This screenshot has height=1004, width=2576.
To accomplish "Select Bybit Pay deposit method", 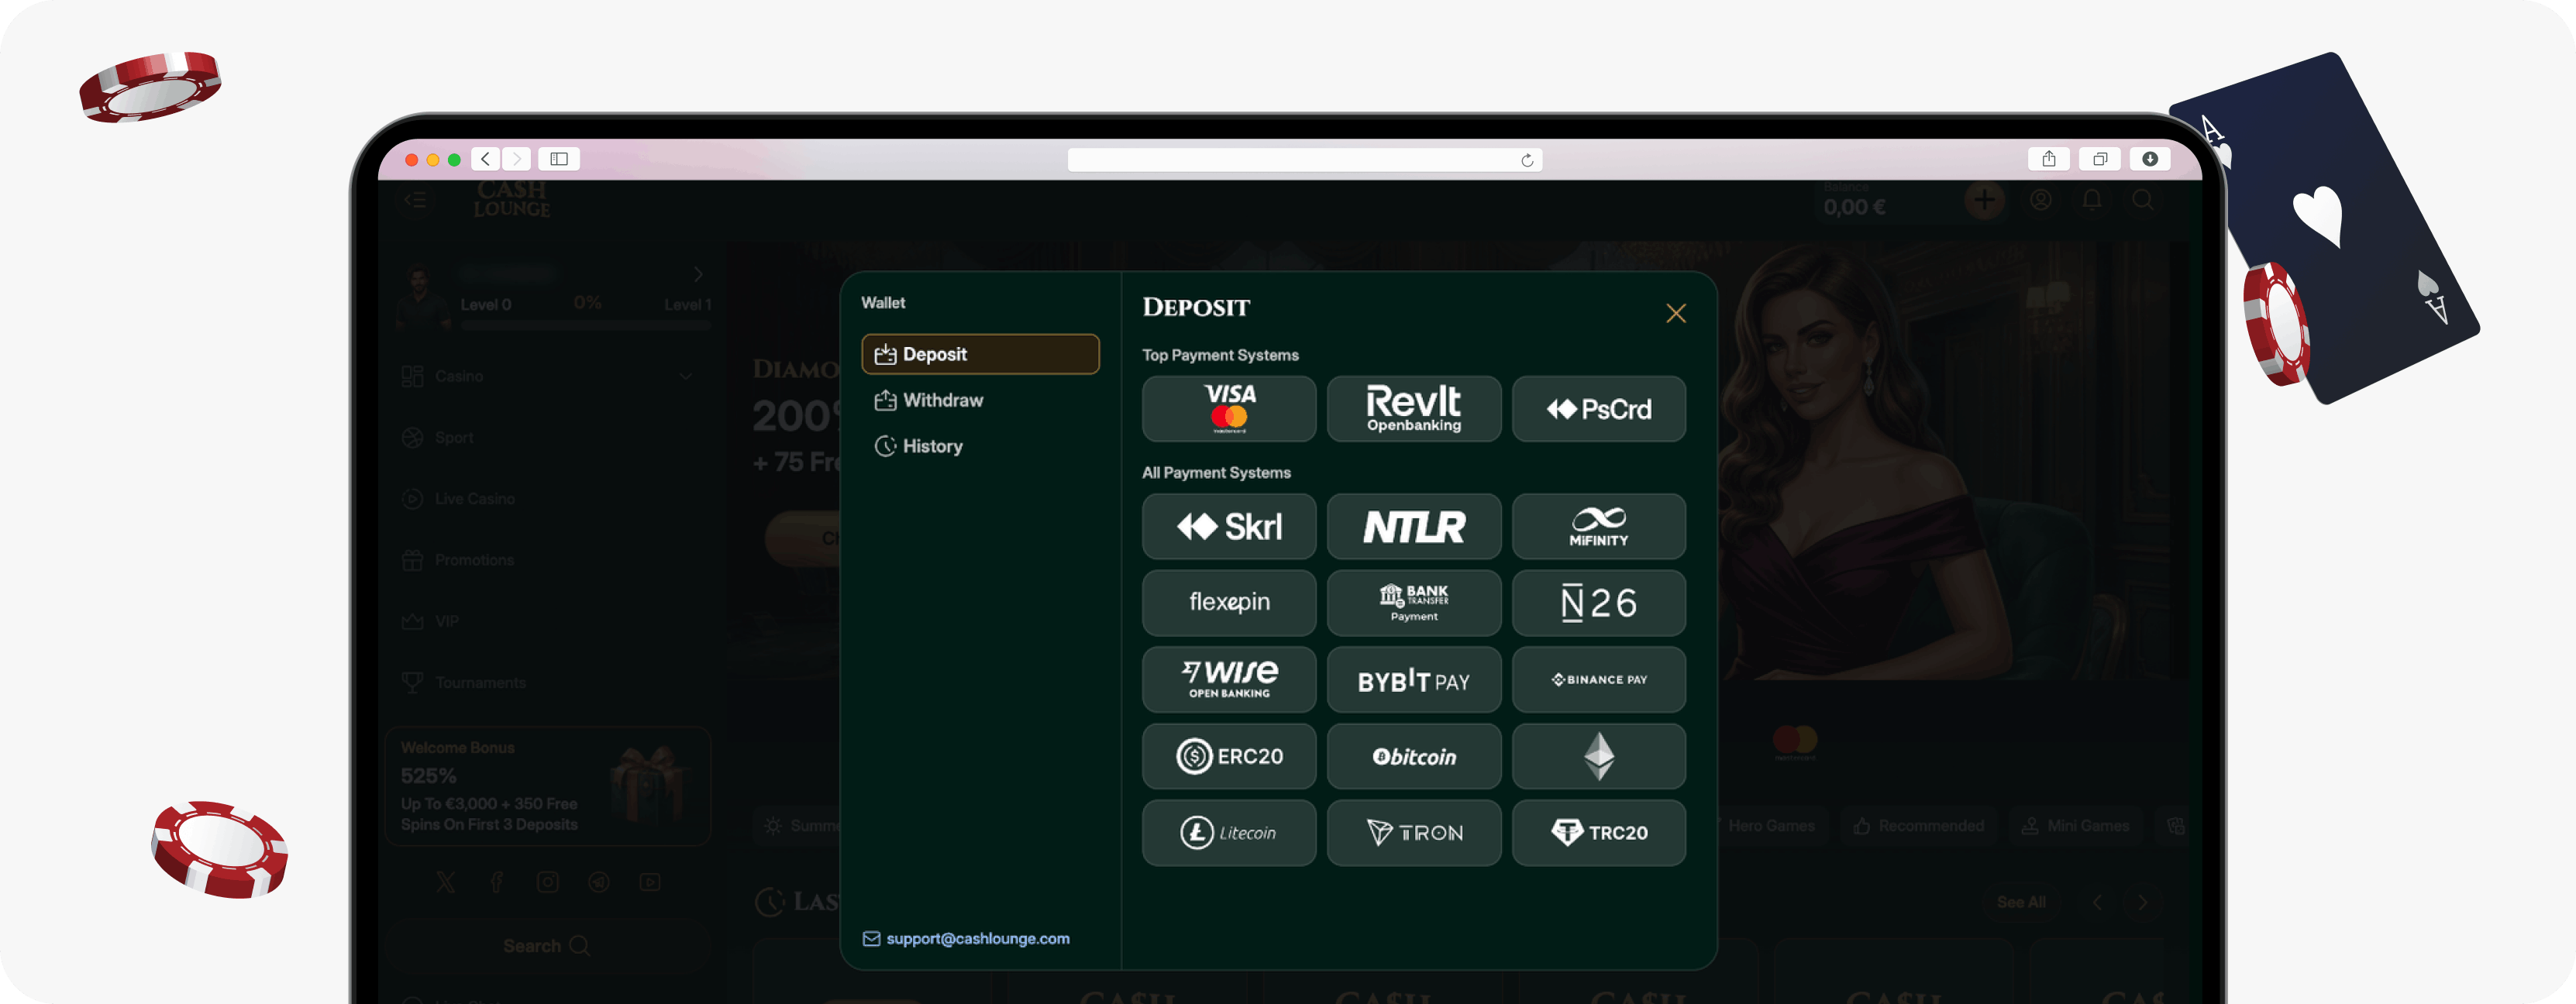I will pyautogui.click(x=1414, y=680).
